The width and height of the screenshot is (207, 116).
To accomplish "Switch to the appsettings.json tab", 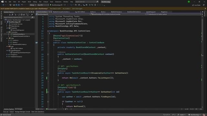I will point(151,12).
